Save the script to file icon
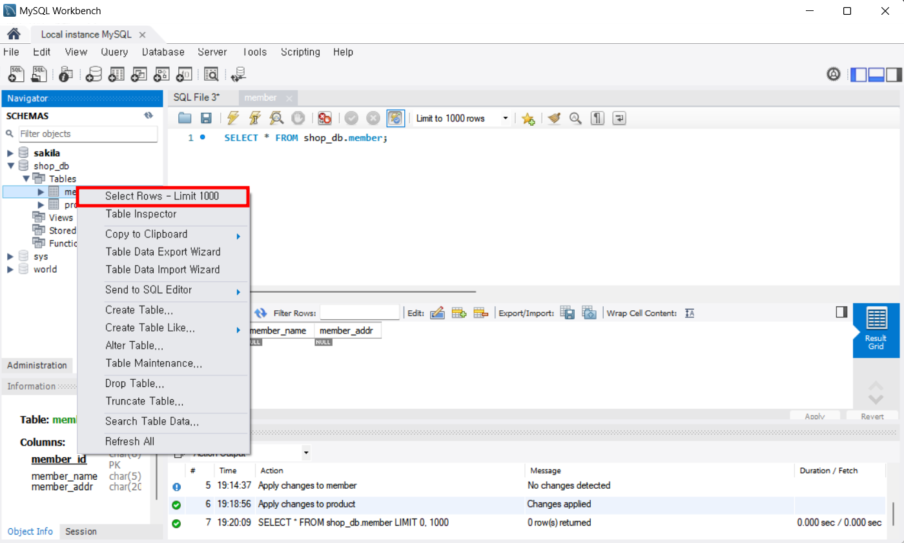The image size is (904, 543). pyautogui.click(x=206, y=118)
